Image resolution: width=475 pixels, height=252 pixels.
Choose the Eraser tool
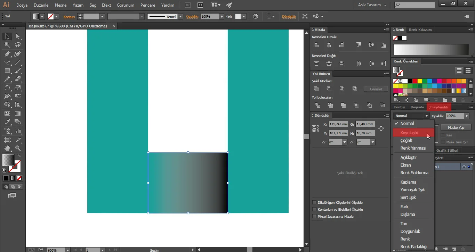pos(18,79)
